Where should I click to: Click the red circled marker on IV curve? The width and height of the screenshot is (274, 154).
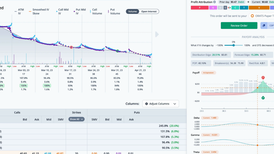[71, 47]
